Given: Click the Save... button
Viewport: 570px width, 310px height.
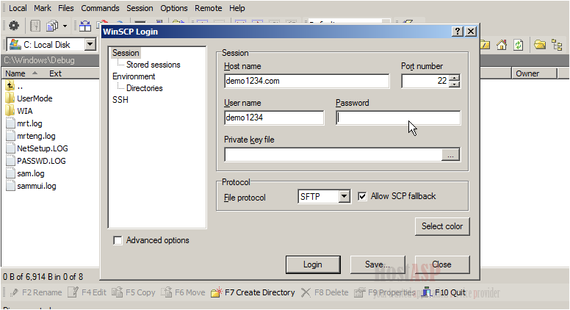Looking at the screenshot, I should tap(378, 264).
